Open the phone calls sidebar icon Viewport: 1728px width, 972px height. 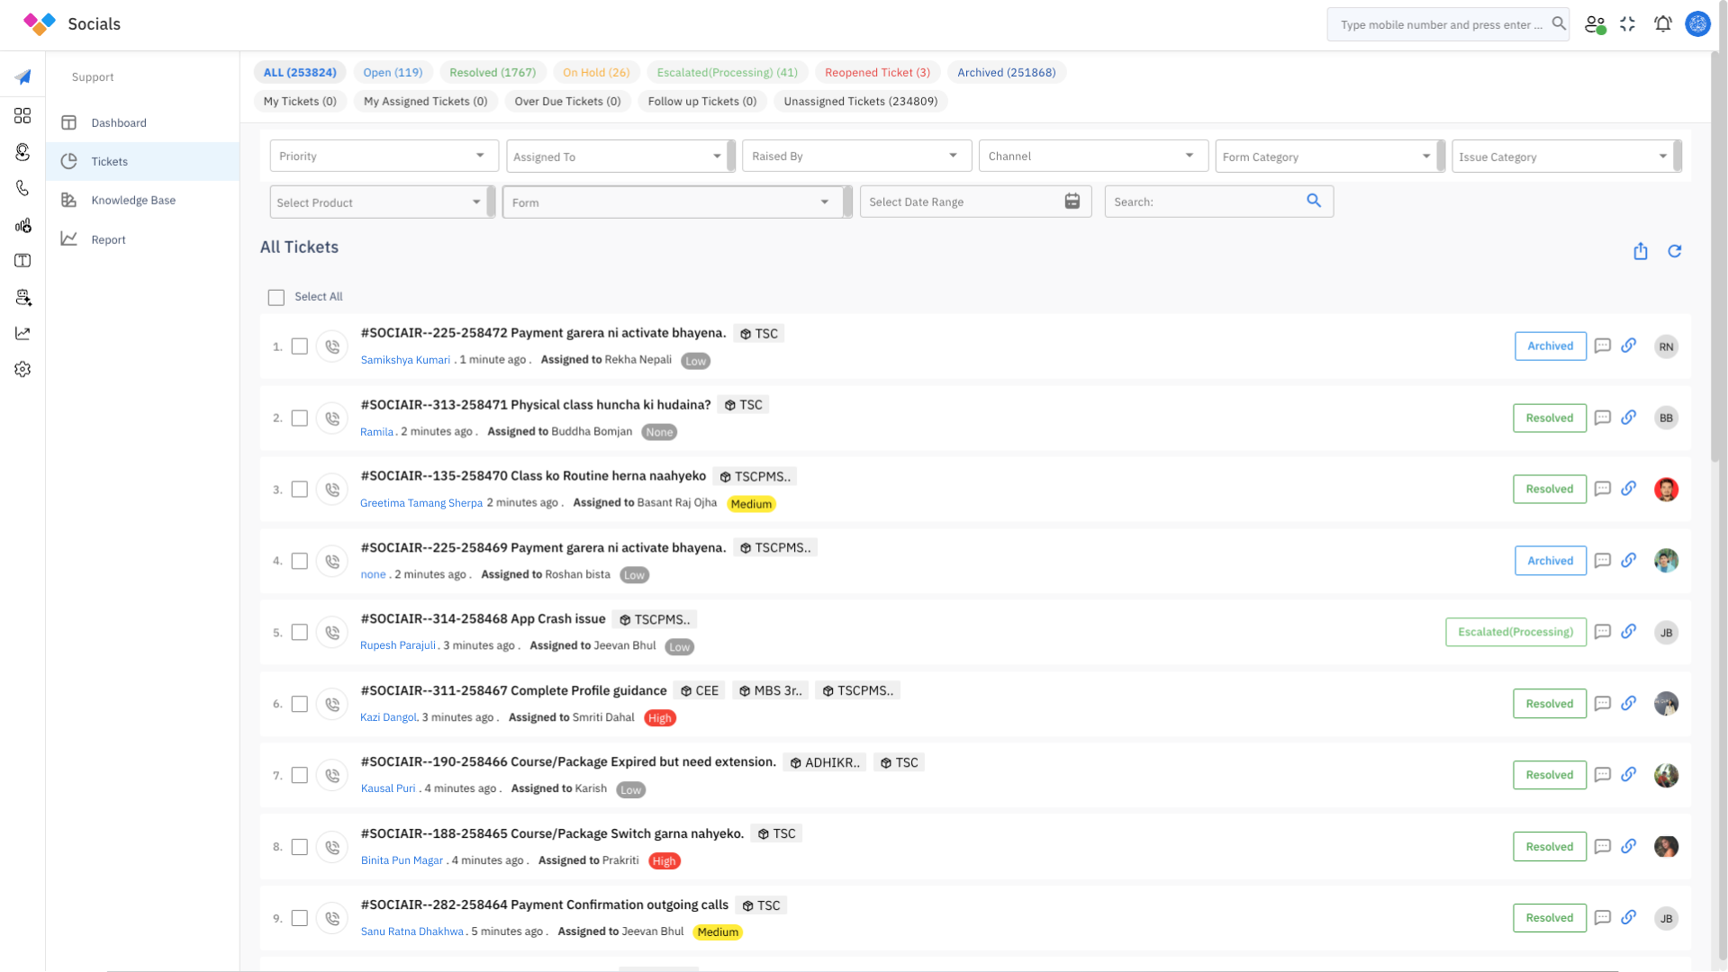coord(23,188)
